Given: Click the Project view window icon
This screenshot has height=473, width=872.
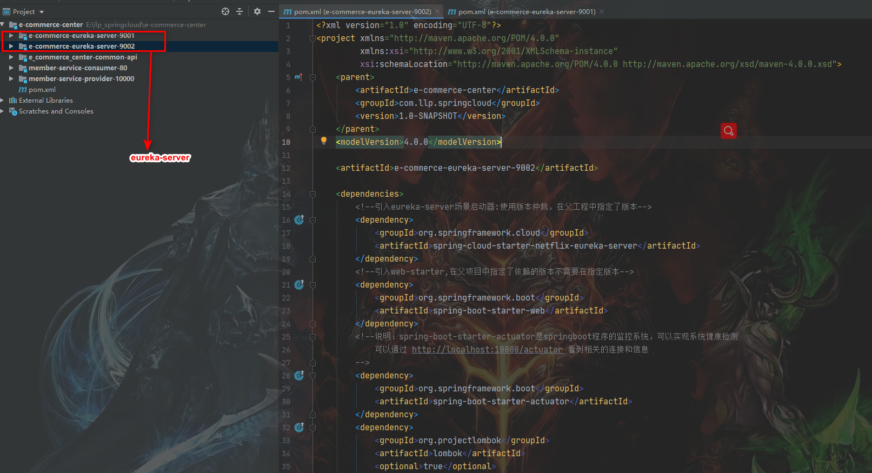Looking at the screenshot, I should [x=6, y=11].
